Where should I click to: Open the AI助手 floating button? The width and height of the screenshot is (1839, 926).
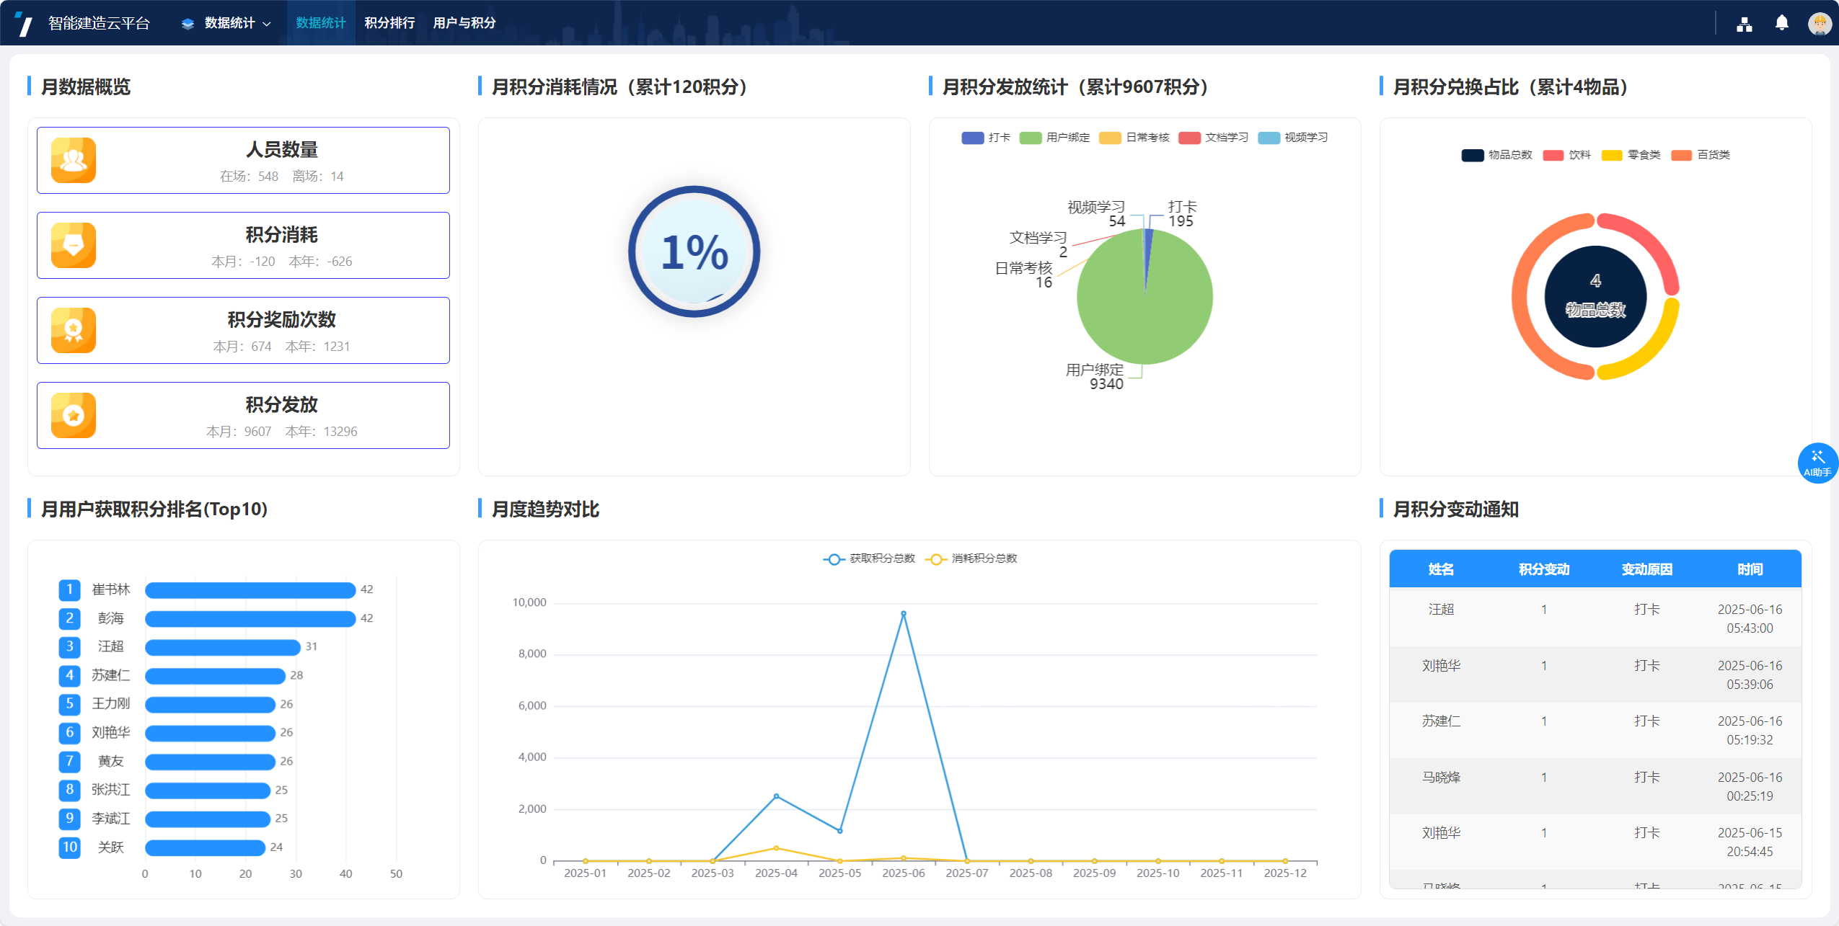tap(1817, 463)
